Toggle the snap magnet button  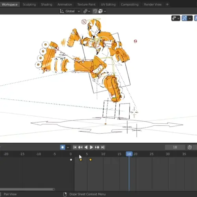click(x=95, y=11)
